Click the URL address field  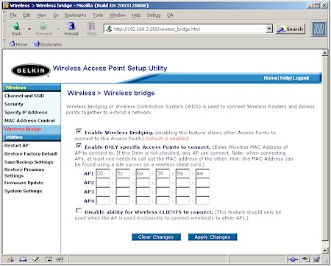pyautogui.click(x=189, y=29)
